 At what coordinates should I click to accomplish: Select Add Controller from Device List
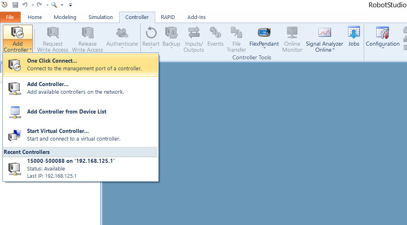pos(80,111)
